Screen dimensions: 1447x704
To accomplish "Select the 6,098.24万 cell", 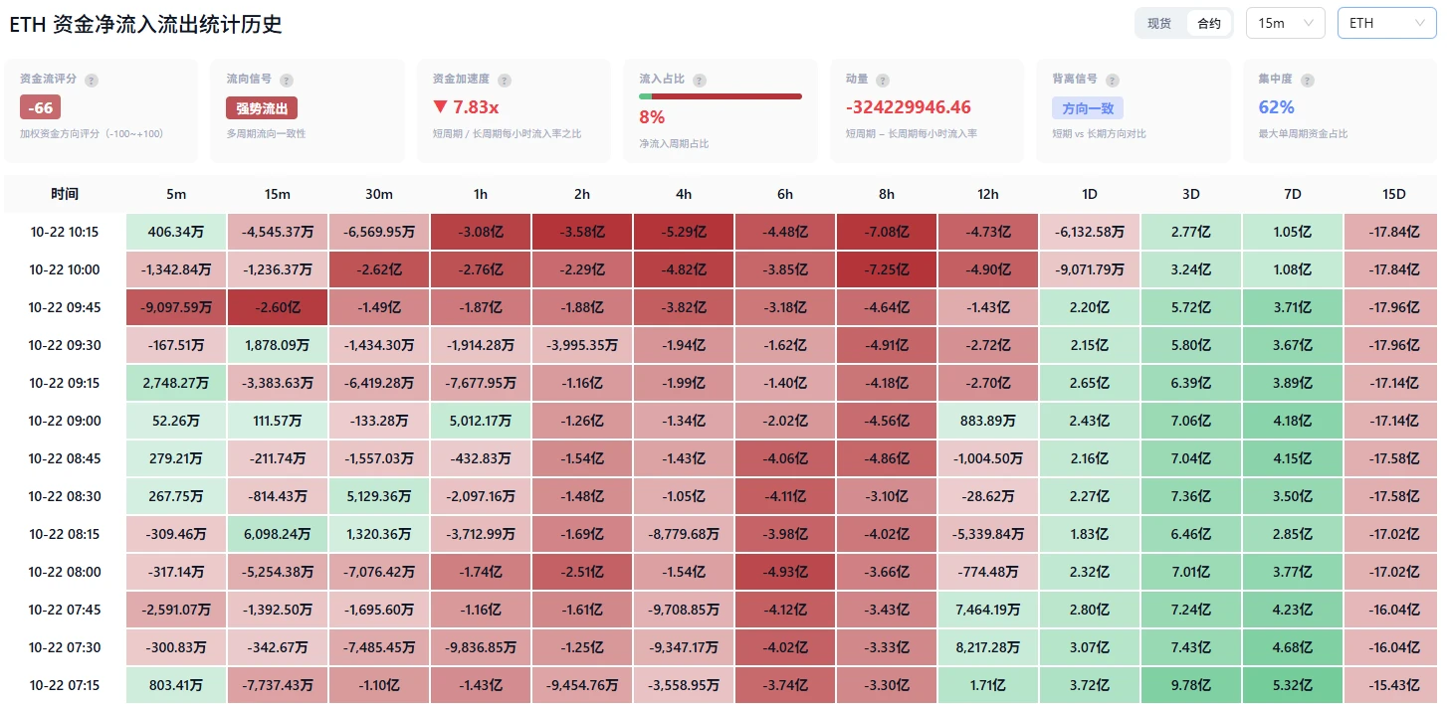I will click(x=278, y=534).
